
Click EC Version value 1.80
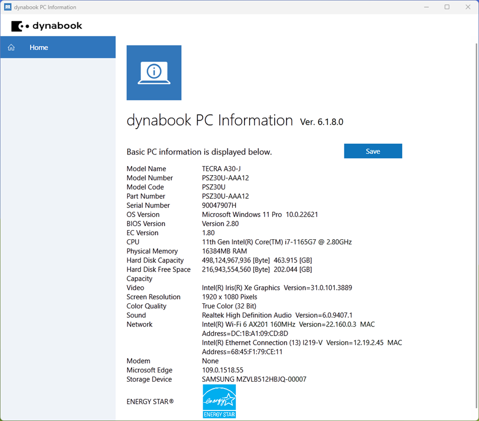click(208, 233)
